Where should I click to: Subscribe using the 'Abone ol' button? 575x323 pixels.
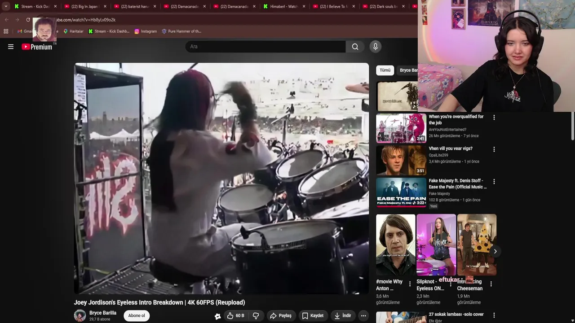pos(137,316)
